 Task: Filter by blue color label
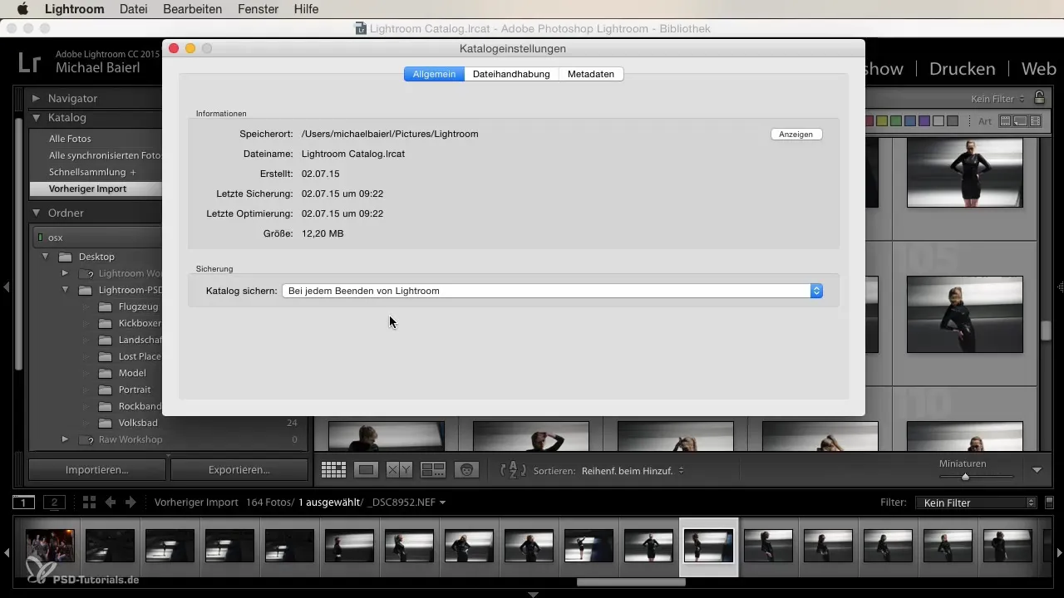(x=910, y=121)
